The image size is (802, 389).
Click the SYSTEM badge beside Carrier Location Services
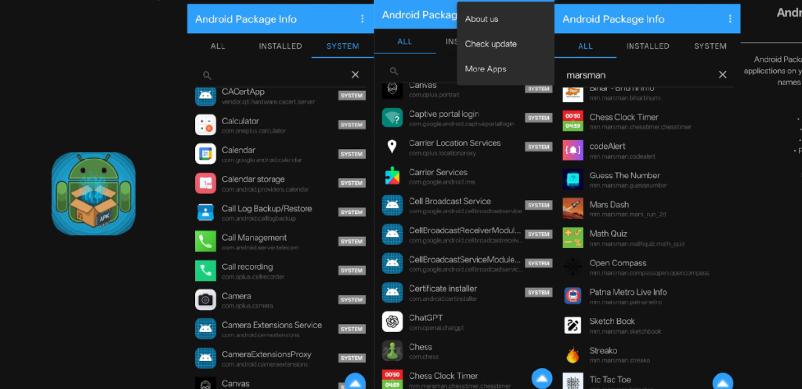[539, 147]
